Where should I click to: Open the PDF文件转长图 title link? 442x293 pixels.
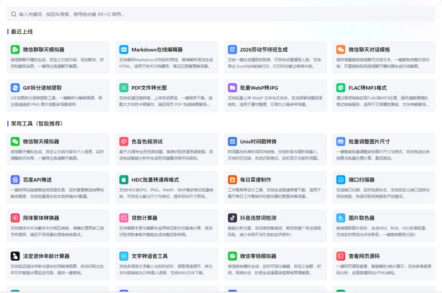pyautogui.click(x=149, y=88)
